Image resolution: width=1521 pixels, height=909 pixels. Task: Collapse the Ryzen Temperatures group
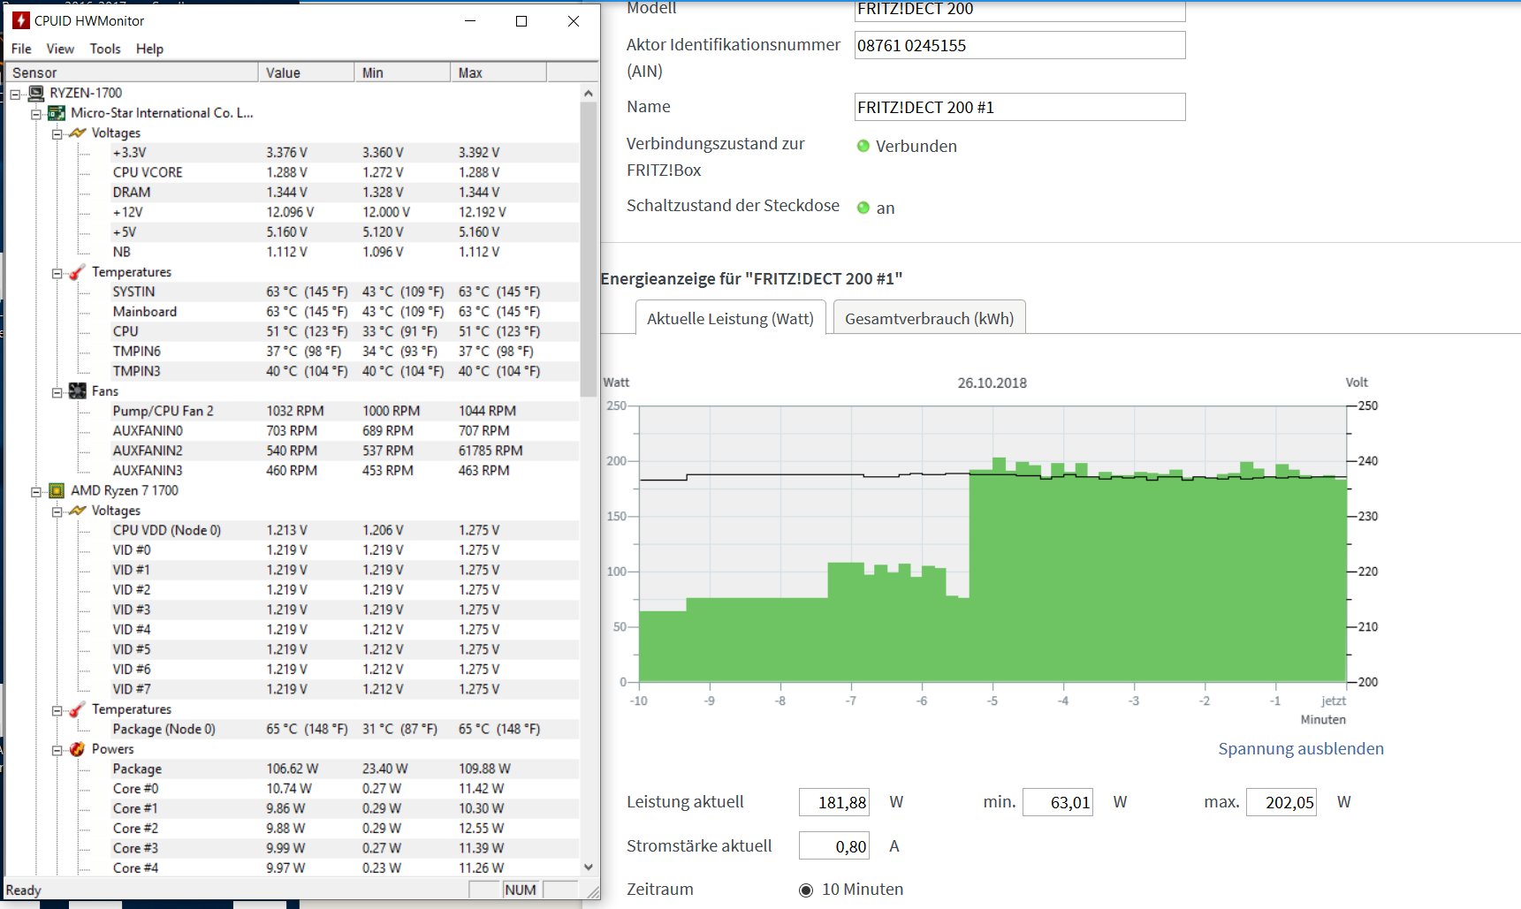point(57,710)
